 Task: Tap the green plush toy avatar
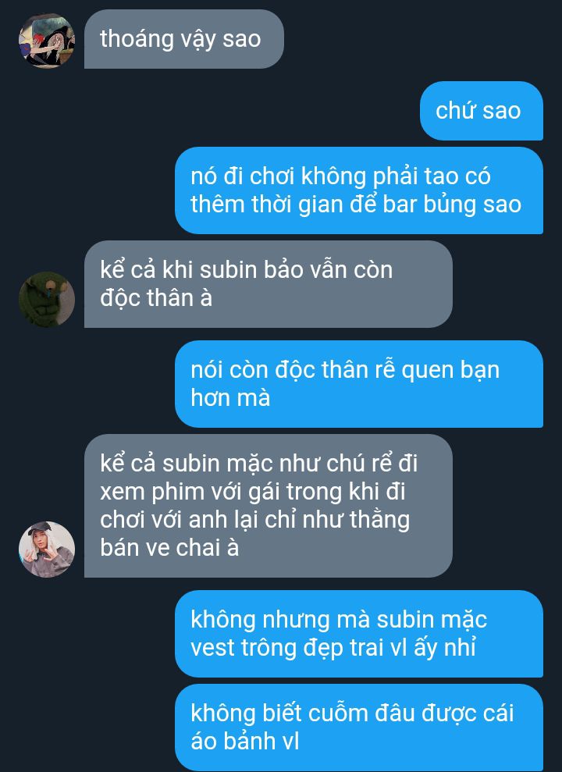tap(47, 299)
